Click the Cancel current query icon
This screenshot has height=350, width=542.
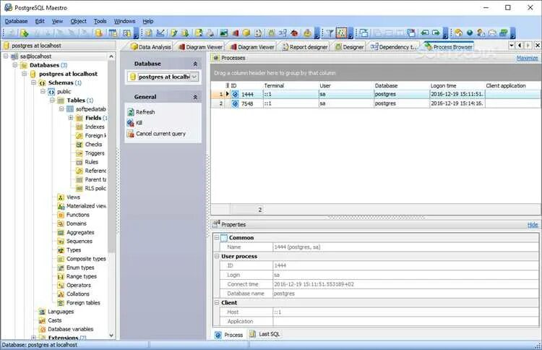click(131, 134)
